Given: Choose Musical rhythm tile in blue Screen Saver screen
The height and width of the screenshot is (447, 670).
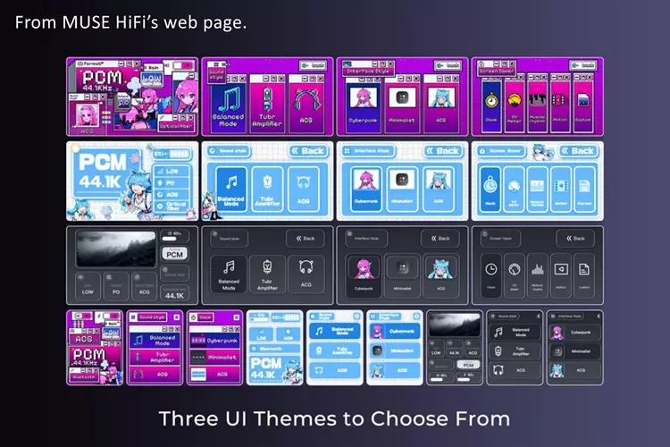Looking at the screenshot, I should (x=537, y=189).
